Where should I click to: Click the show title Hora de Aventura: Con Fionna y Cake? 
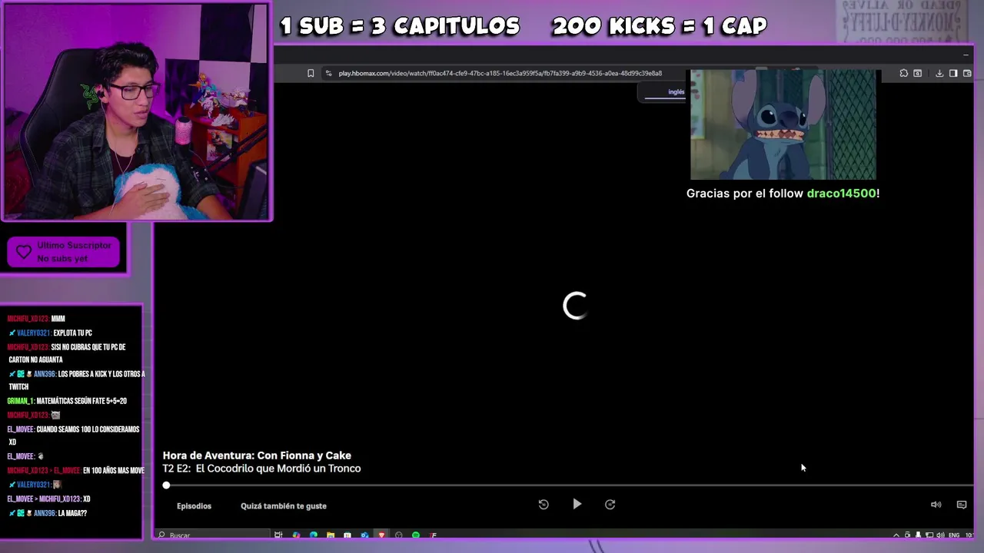tap(257, 455)
